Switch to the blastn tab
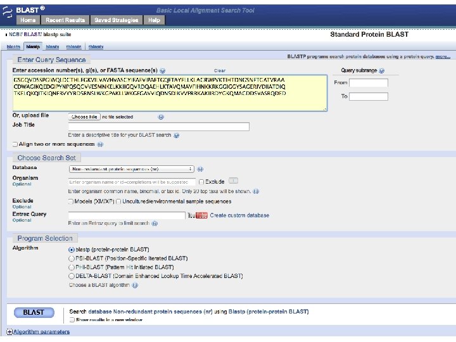This screenshot has height=342, width=456. click(x=13, y=47)
